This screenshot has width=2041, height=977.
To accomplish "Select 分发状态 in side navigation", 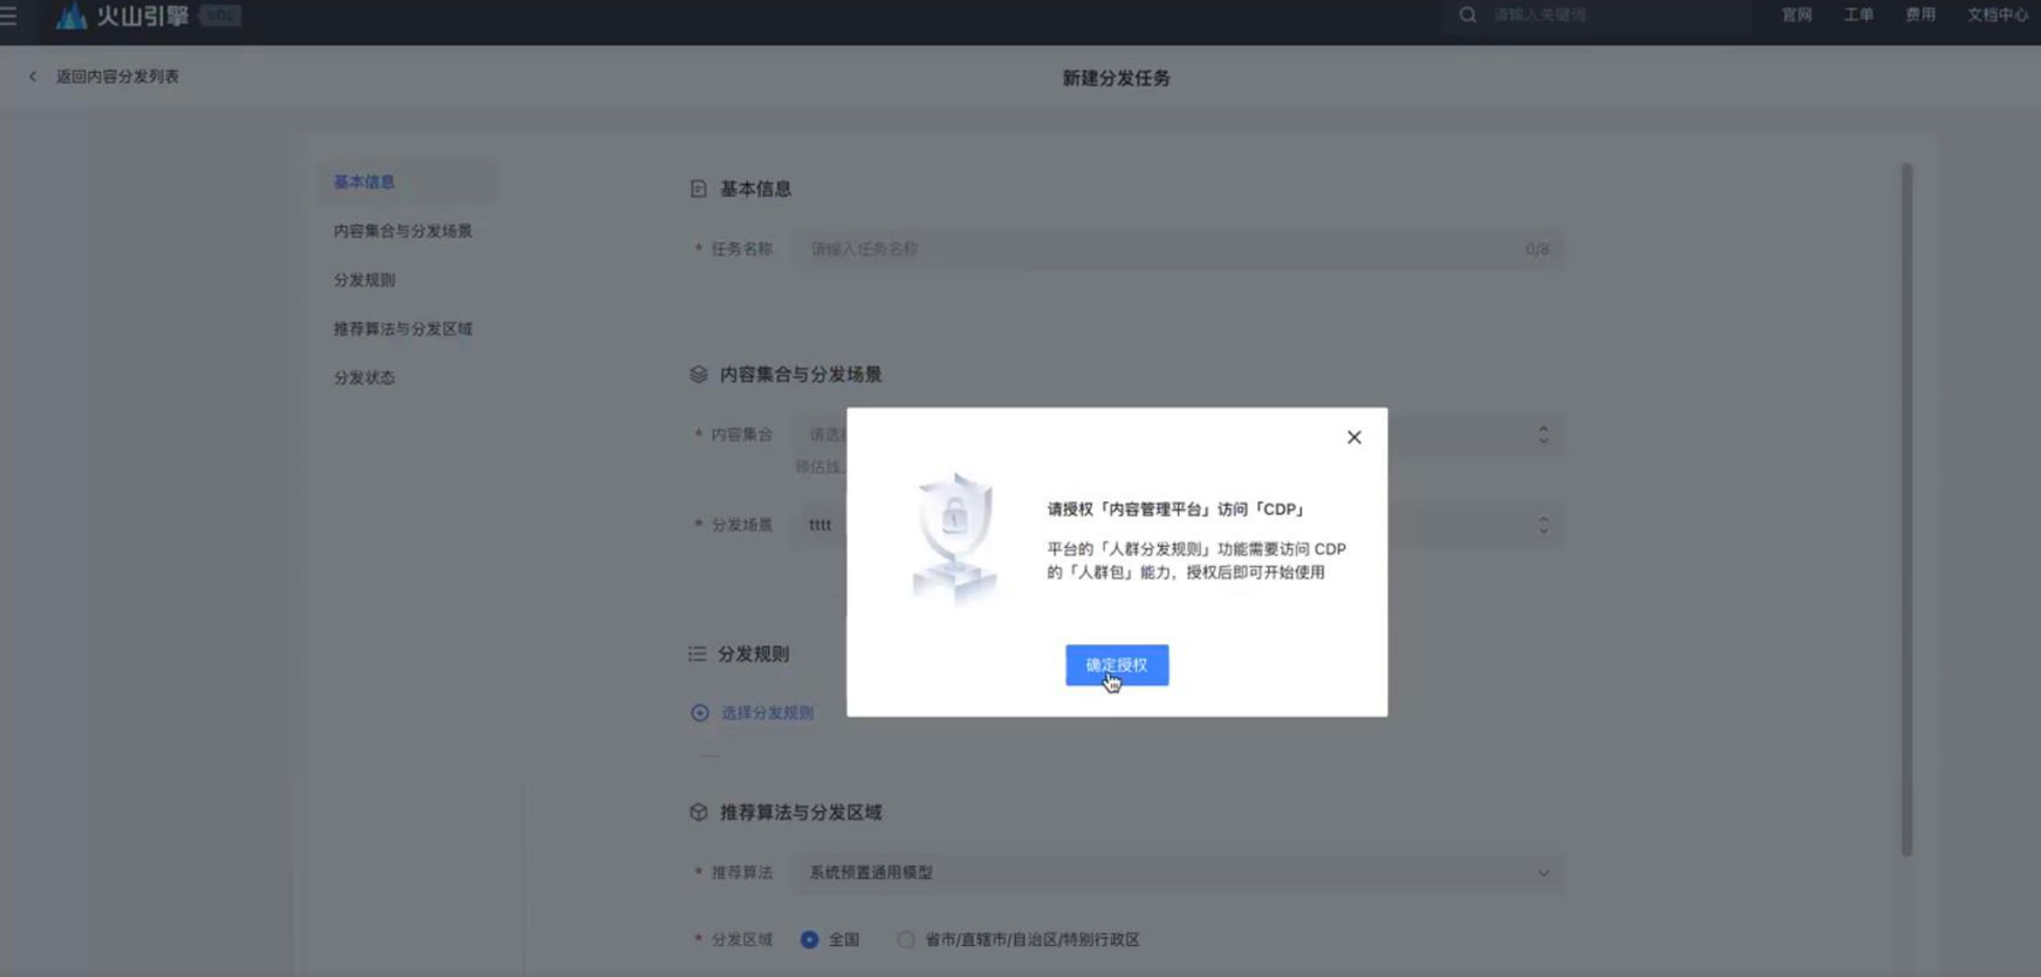I will pyautogui.click(x=363, y=377).
